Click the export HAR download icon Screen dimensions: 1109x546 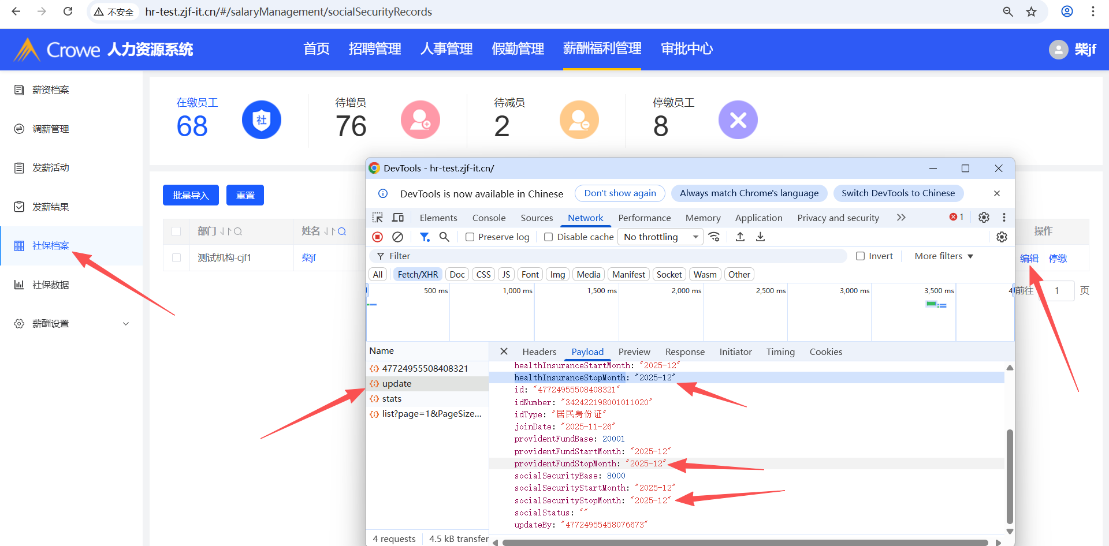760,237
